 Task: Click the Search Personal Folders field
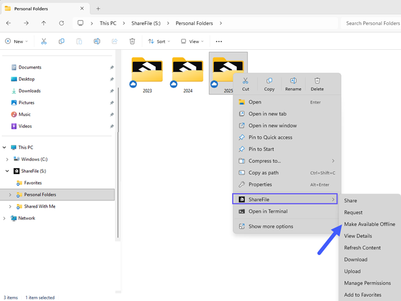coord(371,23)
